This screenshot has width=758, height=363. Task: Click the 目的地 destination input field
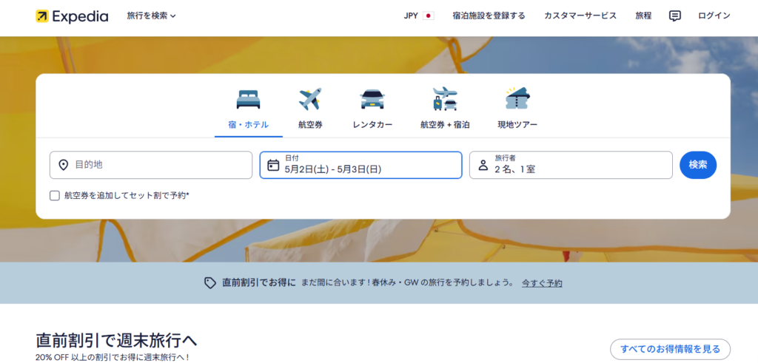(151, 165)
